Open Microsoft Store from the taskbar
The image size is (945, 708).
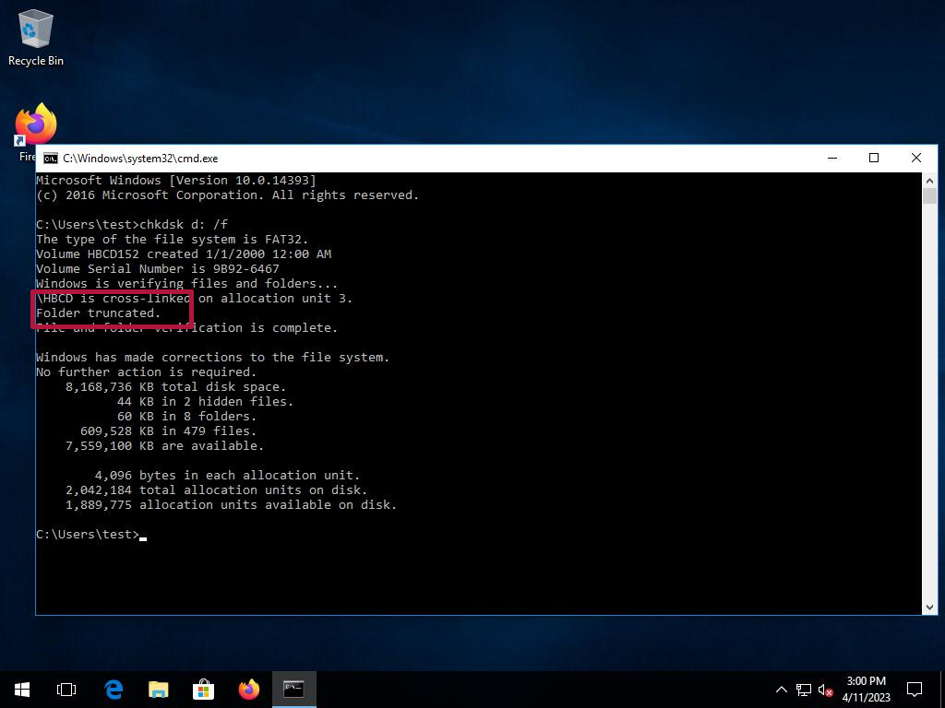point(203,689)
